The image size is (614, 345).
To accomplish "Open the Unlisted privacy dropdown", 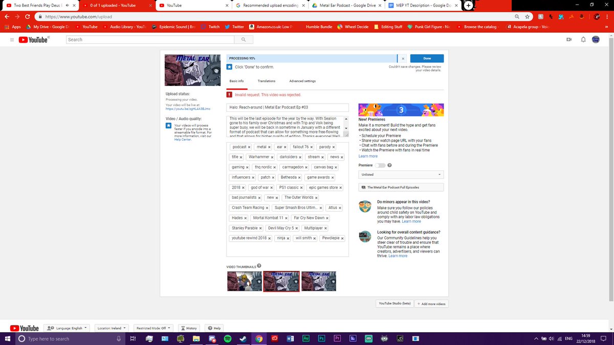I will (401, 174).
